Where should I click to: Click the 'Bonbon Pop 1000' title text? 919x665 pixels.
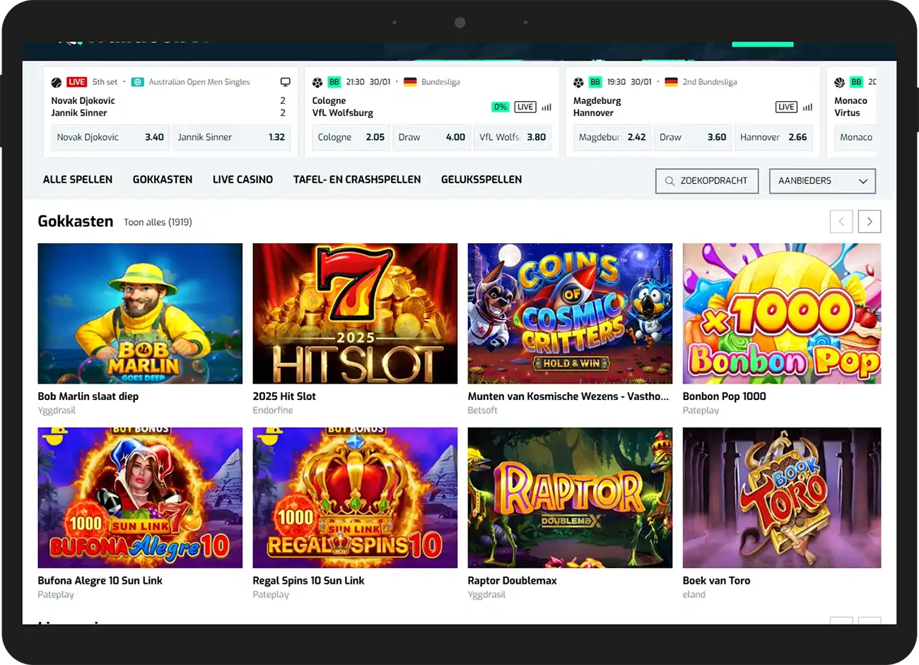725,396
